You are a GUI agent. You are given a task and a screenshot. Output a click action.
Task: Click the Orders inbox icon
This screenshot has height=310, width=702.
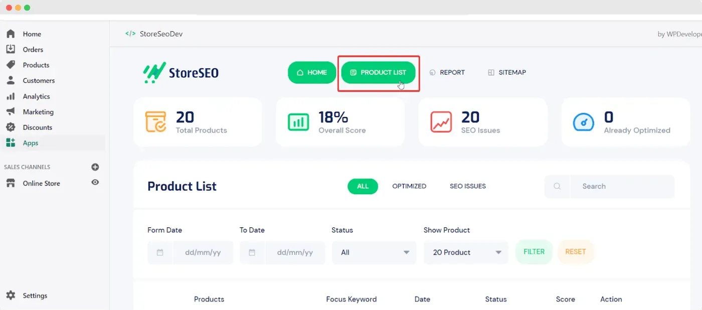tap(11, 49)
